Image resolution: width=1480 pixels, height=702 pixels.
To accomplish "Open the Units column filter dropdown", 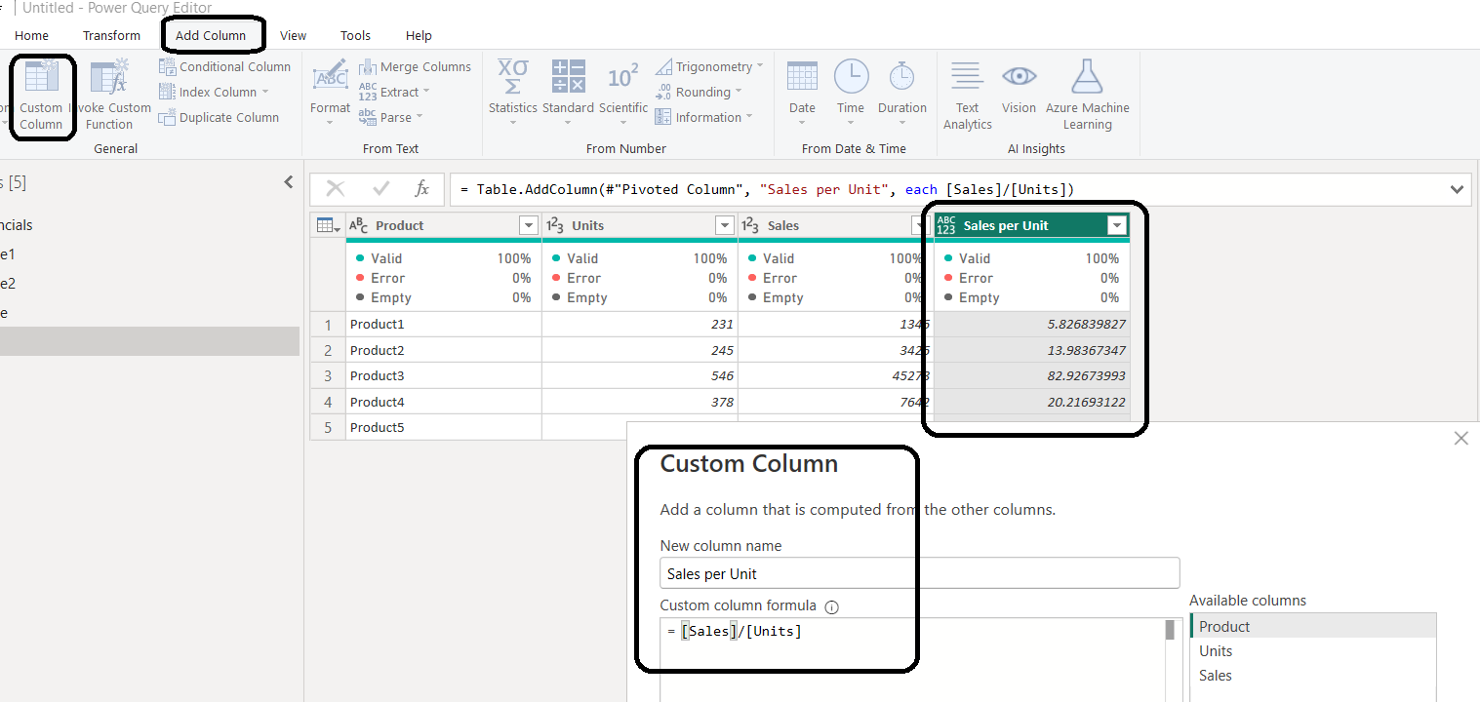I will 725,225.
